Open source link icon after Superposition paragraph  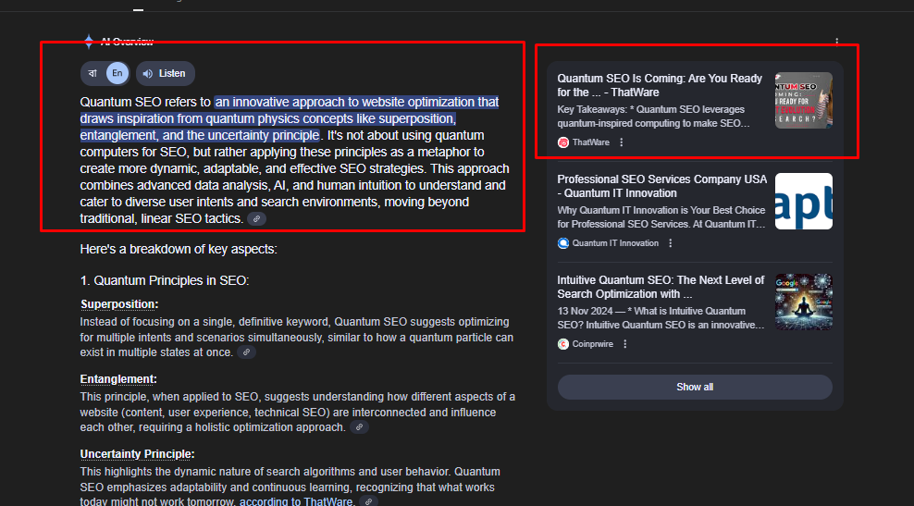point(247,352)
